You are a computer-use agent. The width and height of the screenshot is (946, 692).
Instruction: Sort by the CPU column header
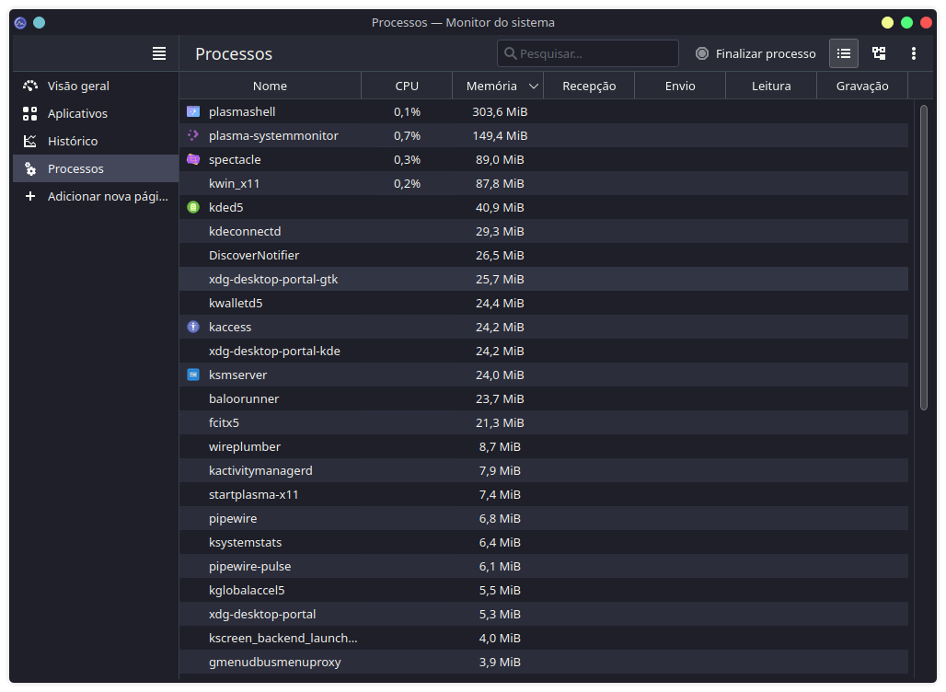click(x=407, y=86)
